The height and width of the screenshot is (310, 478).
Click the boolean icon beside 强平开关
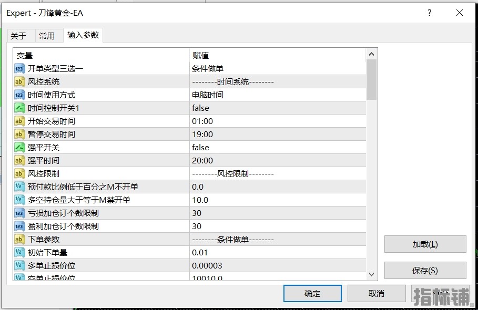coord(19,147)
